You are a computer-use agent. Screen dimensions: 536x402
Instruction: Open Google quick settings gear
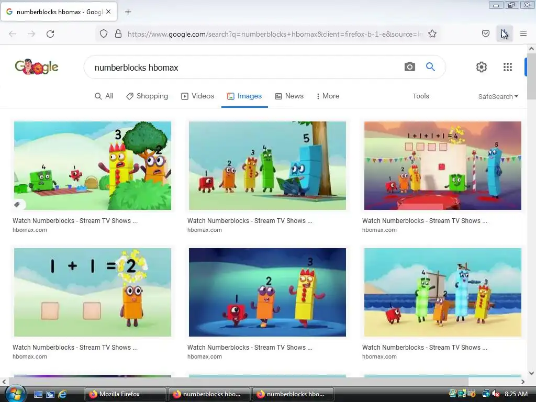(x=482, y=67)
